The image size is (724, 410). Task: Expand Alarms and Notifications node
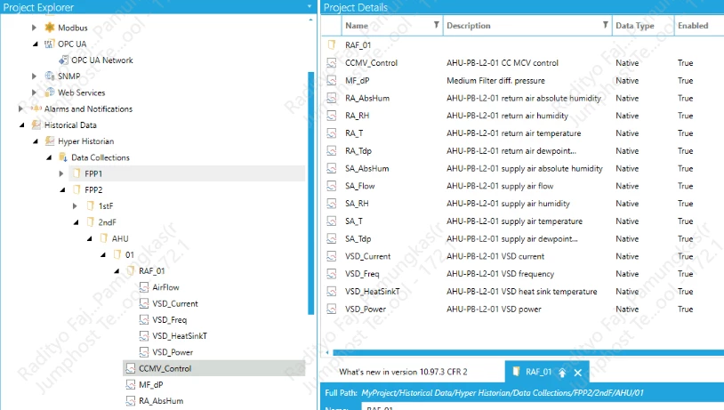point(20,109)
